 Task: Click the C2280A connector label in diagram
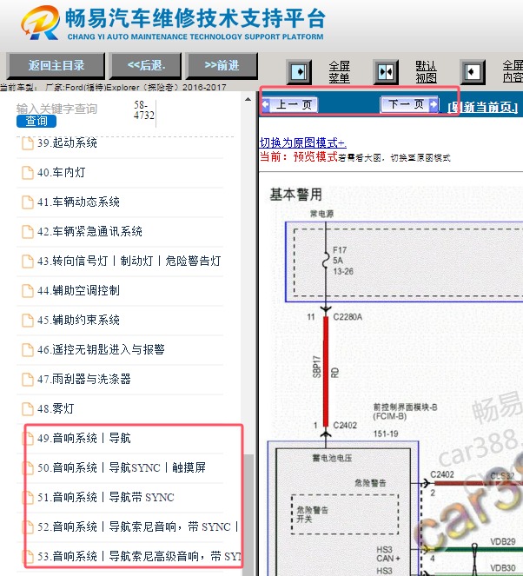(348, 317)
